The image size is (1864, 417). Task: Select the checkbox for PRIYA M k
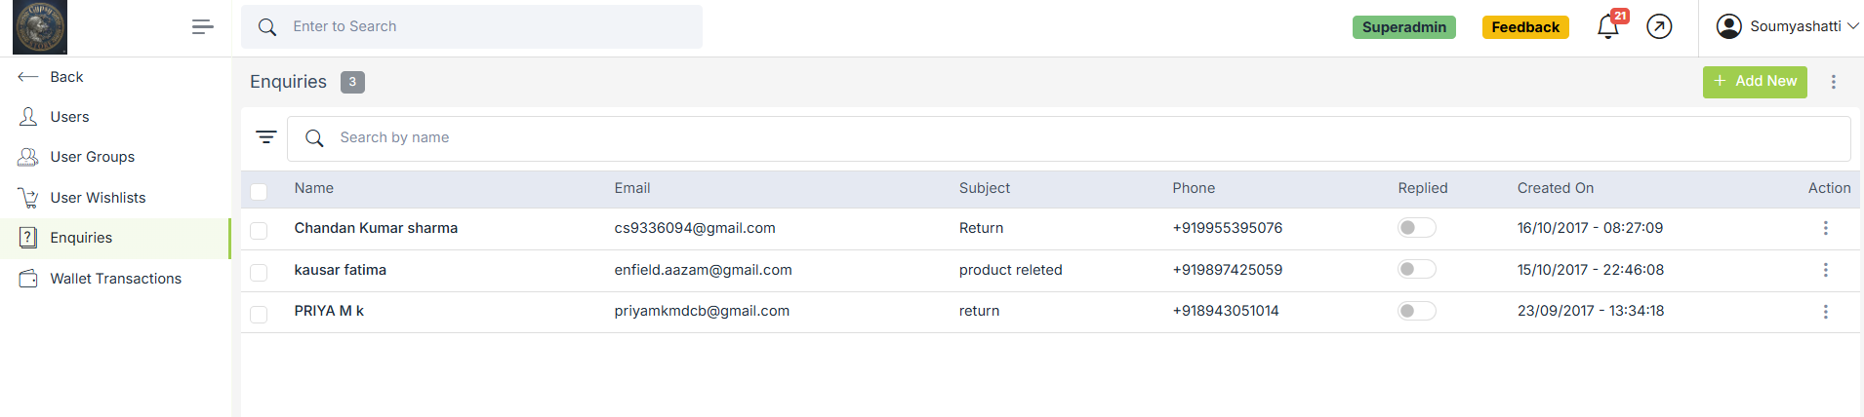point(259,315)
